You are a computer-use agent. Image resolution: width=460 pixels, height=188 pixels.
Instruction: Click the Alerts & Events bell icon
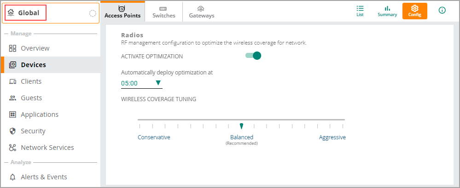click(x=13, y=177)
